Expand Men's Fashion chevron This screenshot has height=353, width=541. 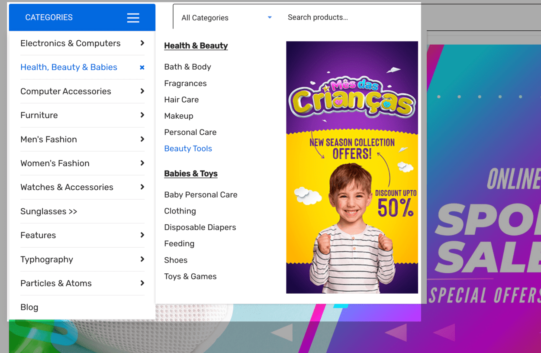(142, 139)
